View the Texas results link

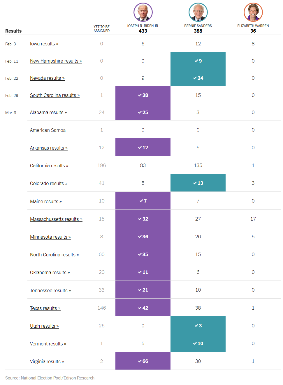point(45,308)
